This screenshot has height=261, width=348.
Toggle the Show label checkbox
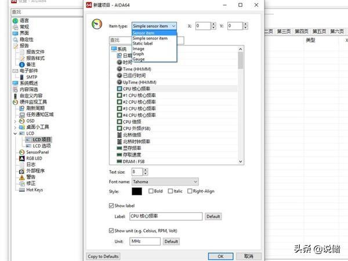pyautogui.click(x=111, y=206)
